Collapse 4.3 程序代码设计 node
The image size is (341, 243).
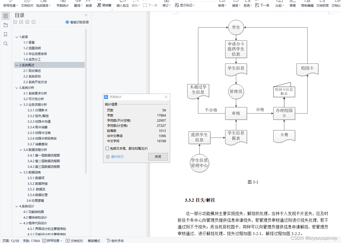[21, 223]
